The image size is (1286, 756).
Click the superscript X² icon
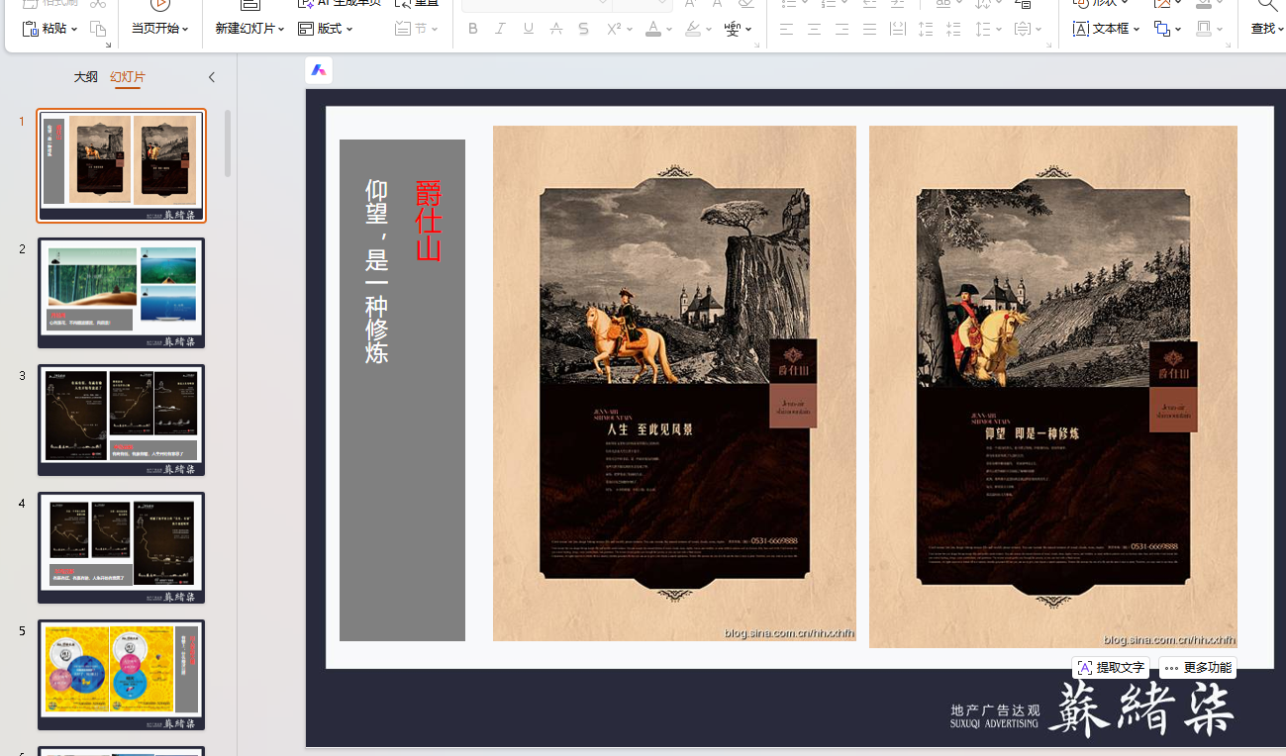pyautogui.click(x=613, y=29)
